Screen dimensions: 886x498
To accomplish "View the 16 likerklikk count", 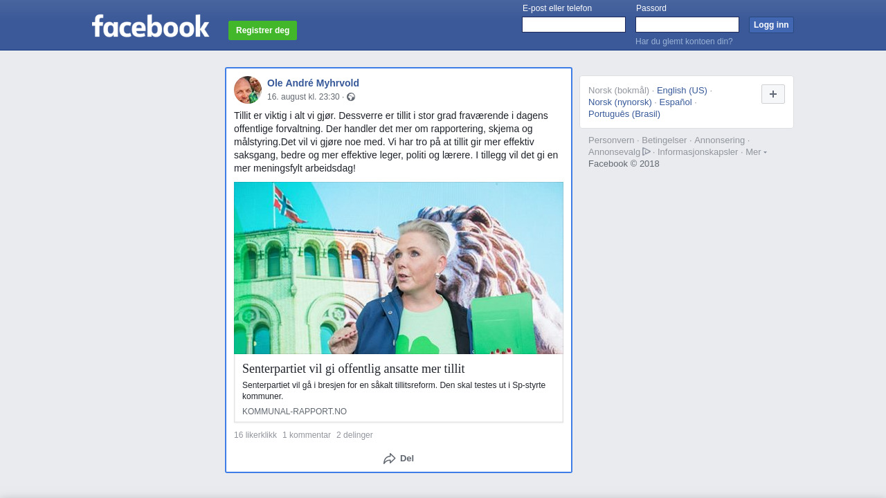I will click(x=255, y=435).
